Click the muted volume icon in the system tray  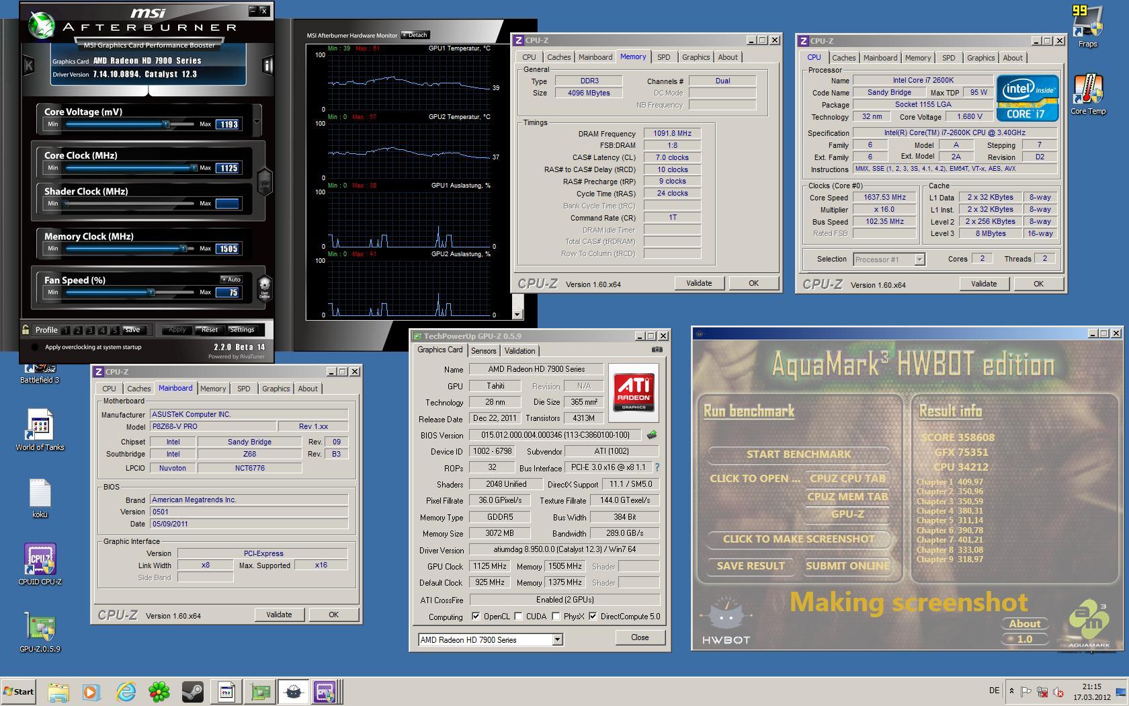[x=1059, y=691]
